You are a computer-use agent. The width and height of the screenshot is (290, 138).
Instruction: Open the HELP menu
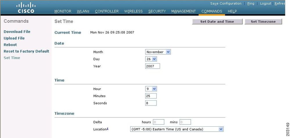(x=232, y=11)
